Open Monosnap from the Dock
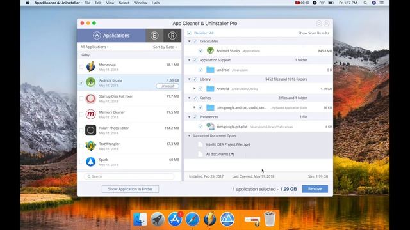The width and height of the screenshot is (410, 230). click(x=209, y=218)
